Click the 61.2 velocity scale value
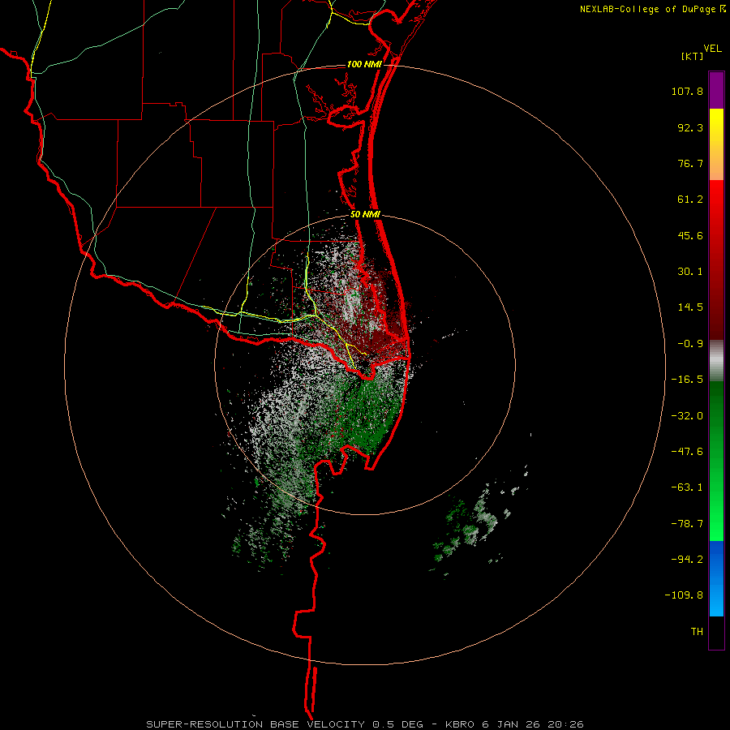730x730 pixels. click(690, 200)
